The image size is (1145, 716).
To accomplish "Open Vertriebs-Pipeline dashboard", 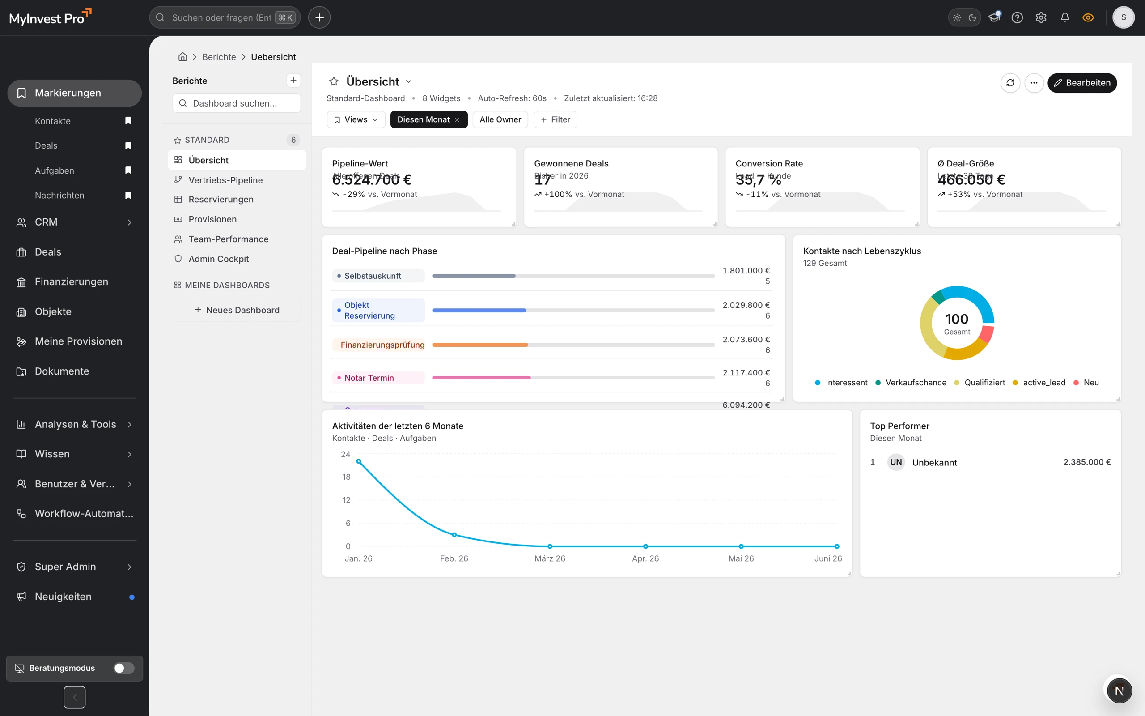I will point(237,180).
